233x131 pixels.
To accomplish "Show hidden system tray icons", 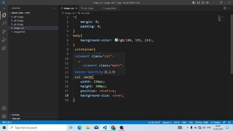I will [187, 128].
